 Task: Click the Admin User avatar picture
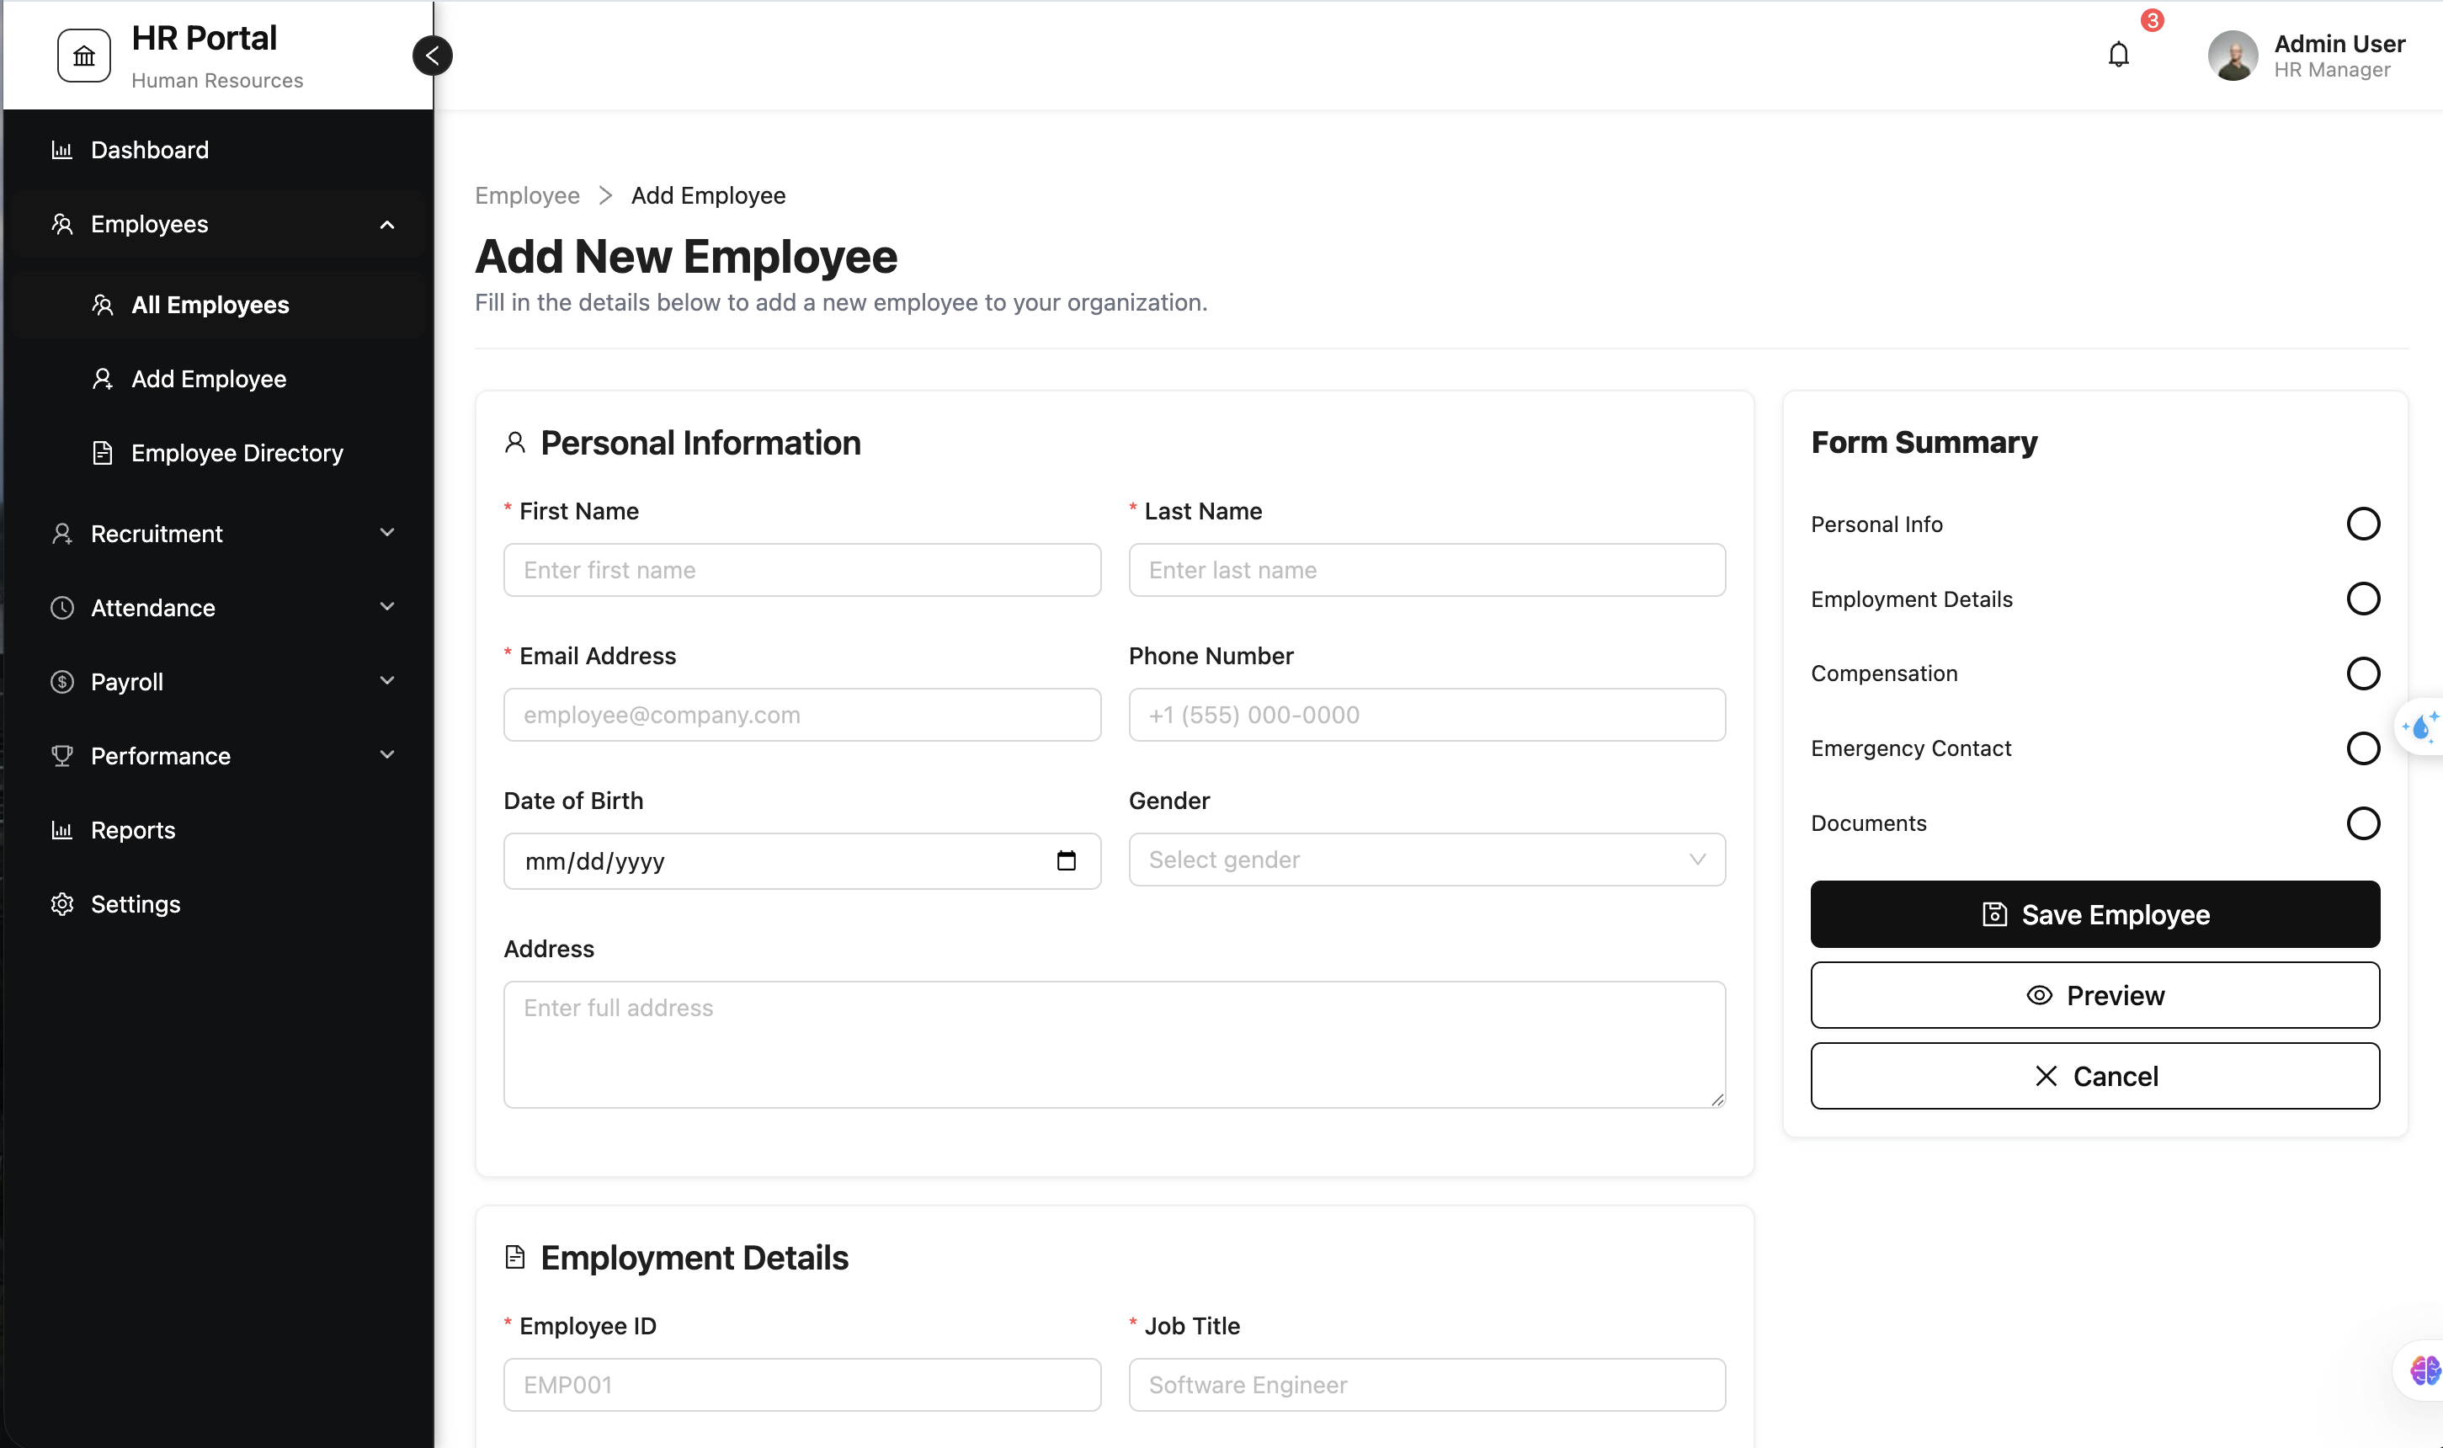click(2233, 56)
